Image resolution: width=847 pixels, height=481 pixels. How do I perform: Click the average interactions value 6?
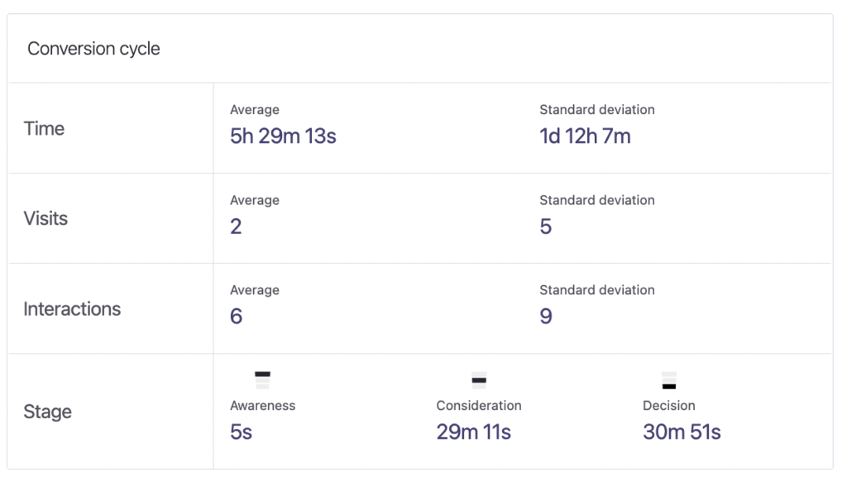click(x=236, y=317)
